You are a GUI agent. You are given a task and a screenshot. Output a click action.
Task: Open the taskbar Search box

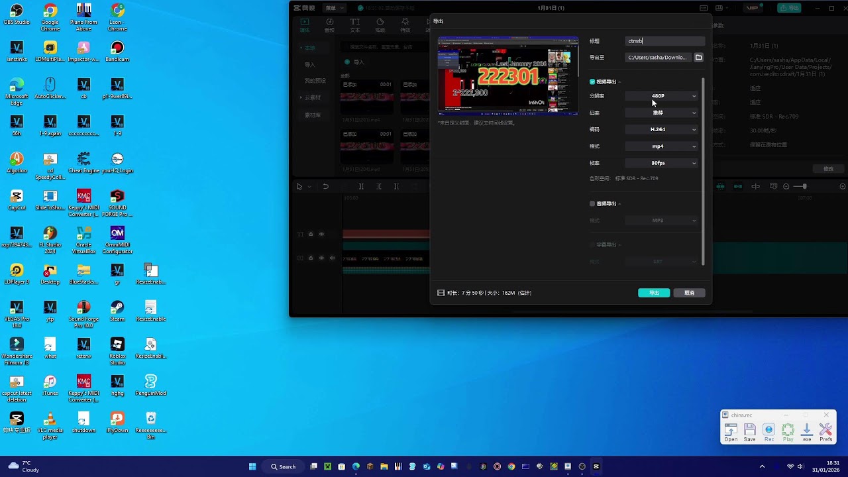coord(283,466)
